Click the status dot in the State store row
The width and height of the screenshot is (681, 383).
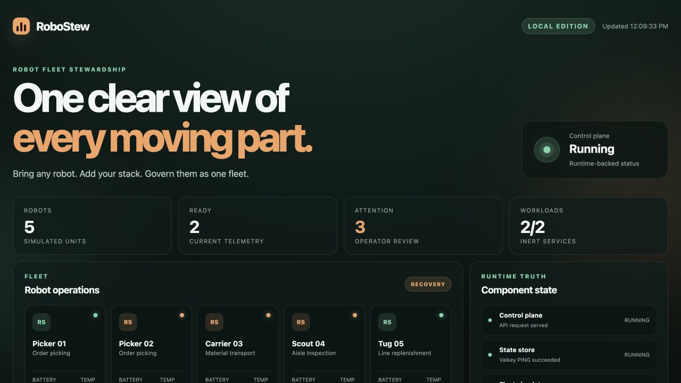[490, 355]
